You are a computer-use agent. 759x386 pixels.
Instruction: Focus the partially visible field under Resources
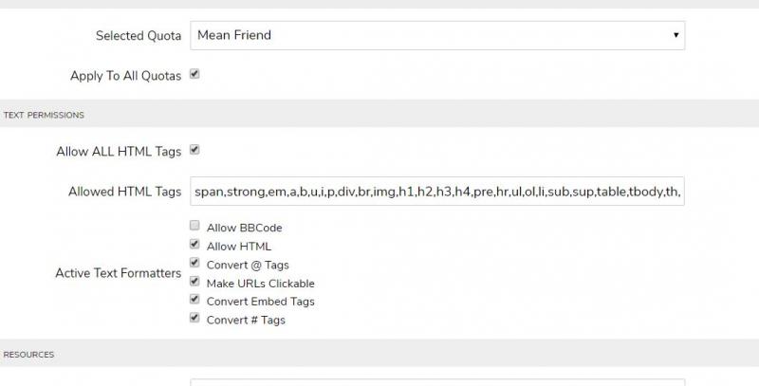tap(436, 382)
